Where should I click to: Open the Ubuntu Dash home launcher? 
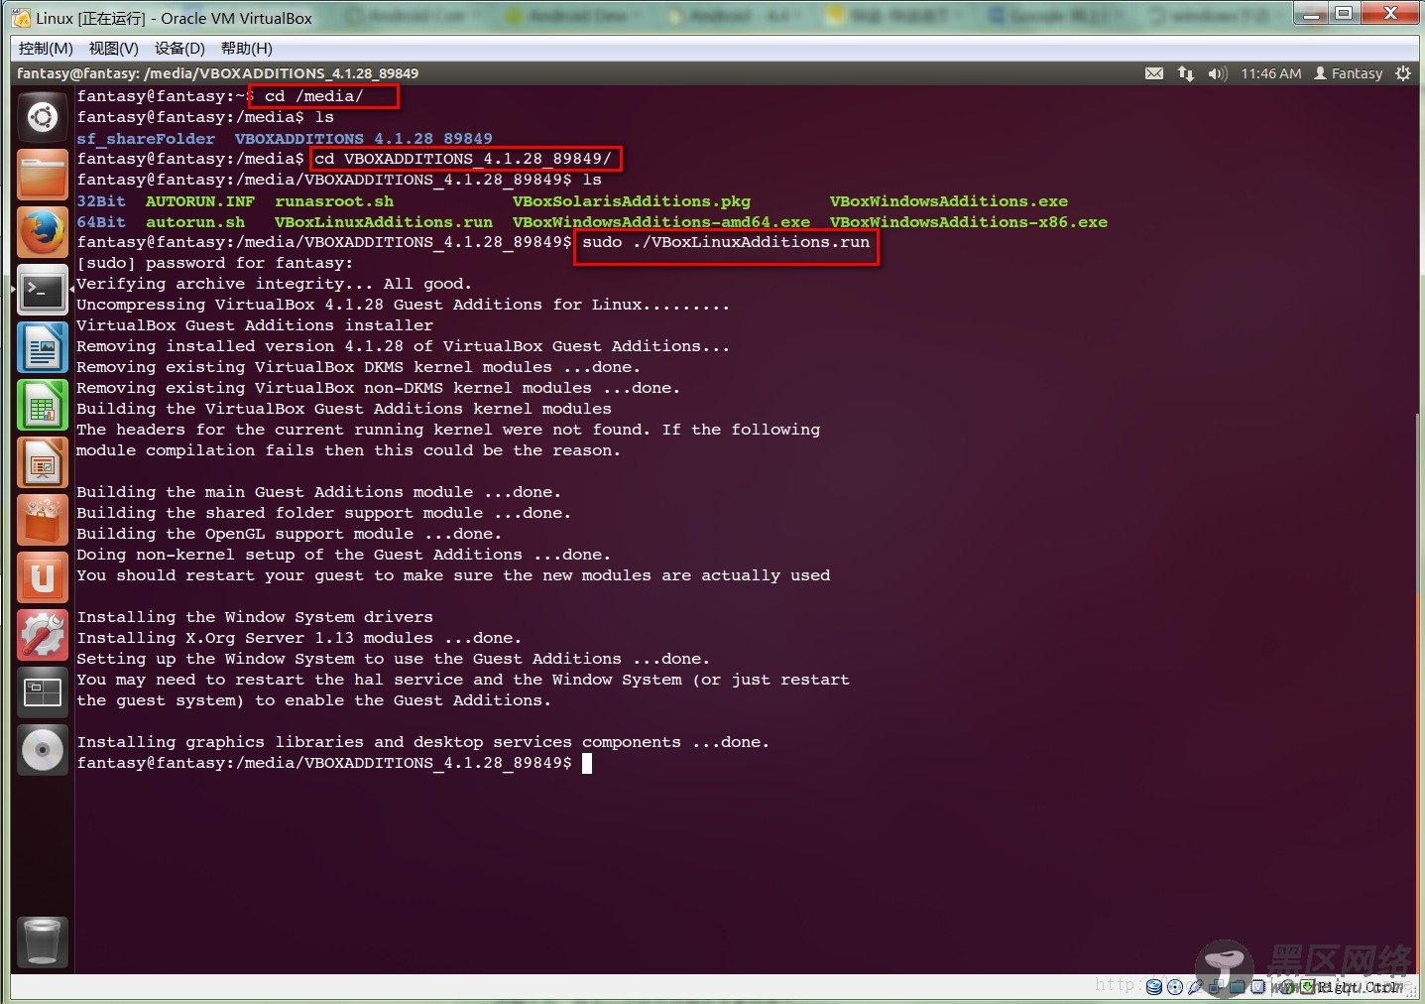pyautogui.click(x=43, y=118)
